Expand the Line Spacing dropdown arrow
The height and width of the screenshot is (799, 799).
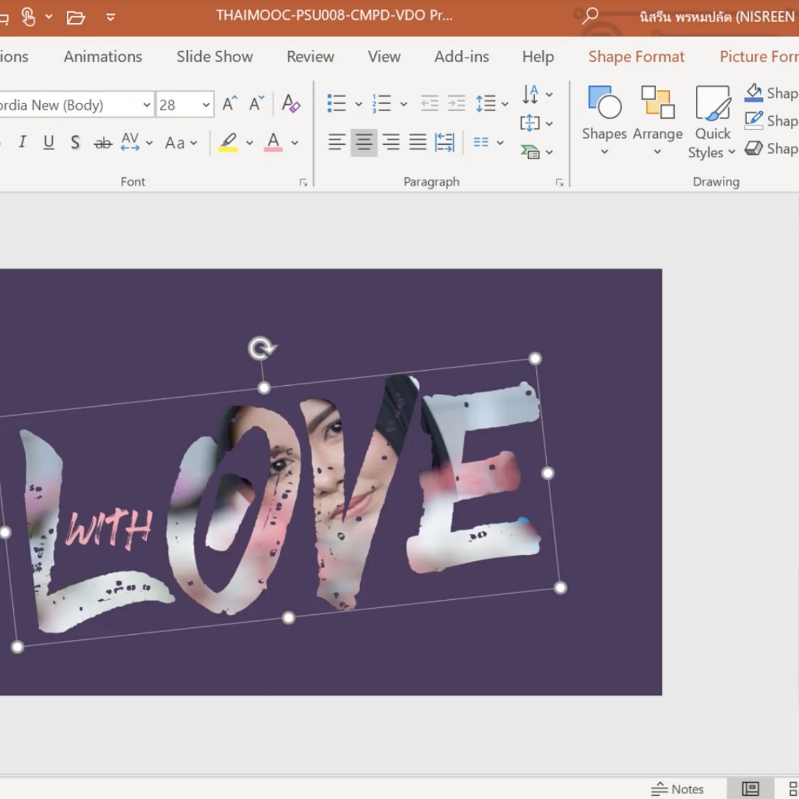pyautogui.click(x=504, y=104)
